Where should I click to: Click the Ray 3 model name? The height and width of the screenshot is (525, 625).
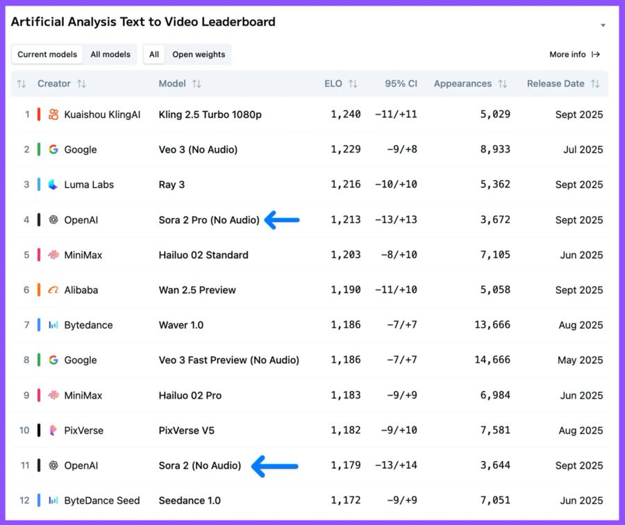(172, 185)
